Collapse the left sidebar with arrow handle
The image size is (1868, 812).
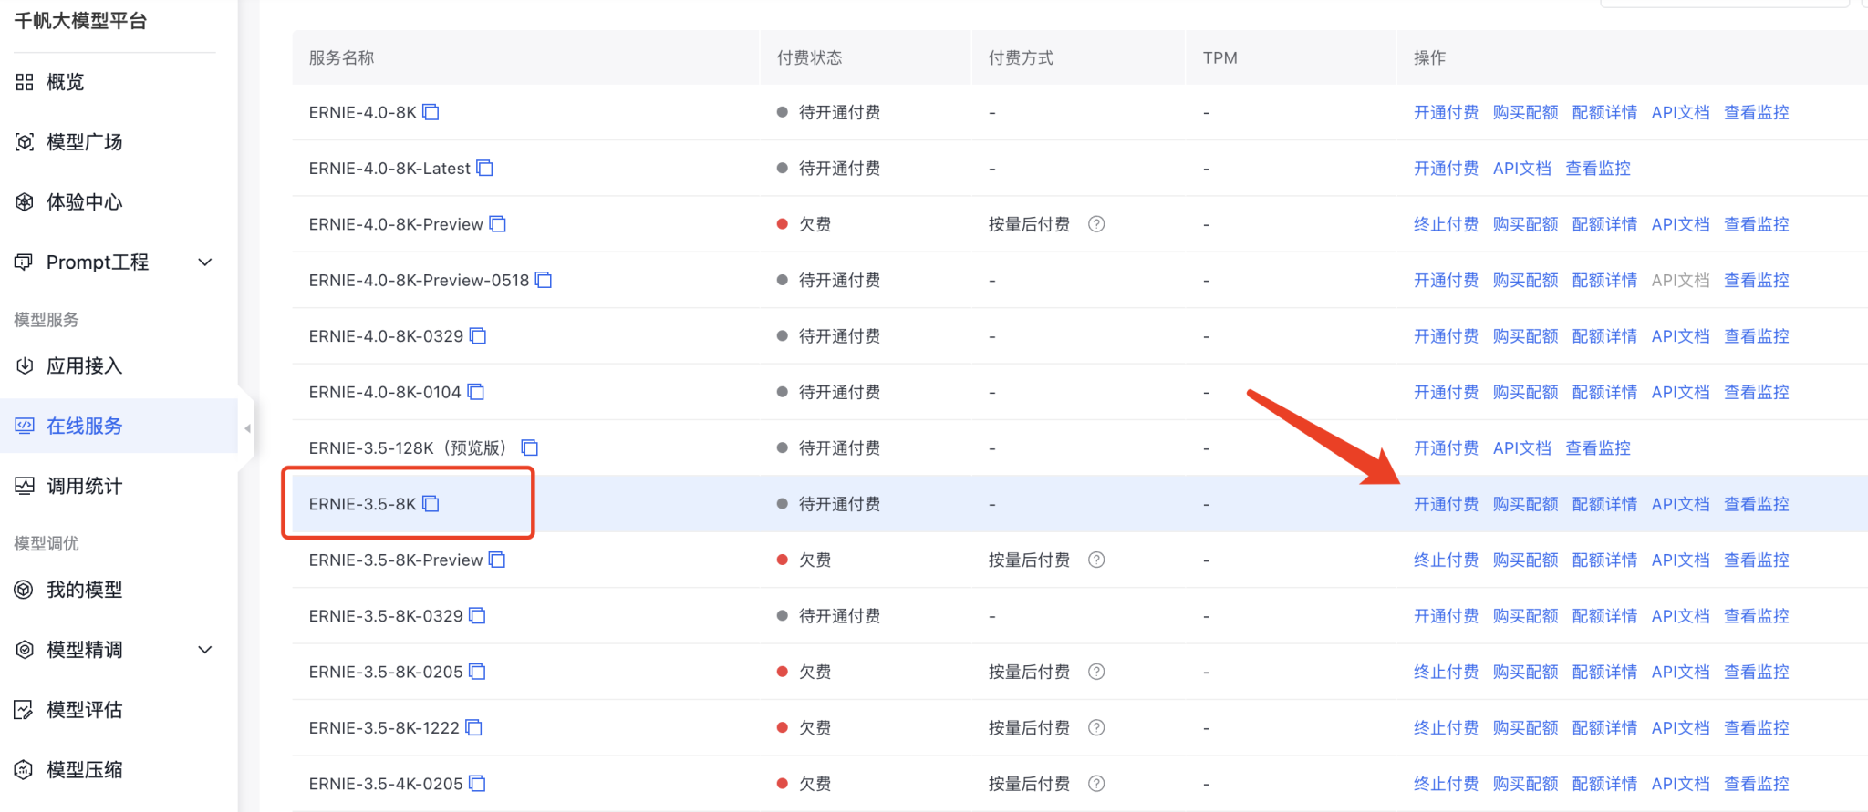[x=247, y=428]
